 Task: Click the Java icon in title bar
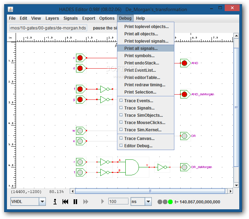point(10,9)
